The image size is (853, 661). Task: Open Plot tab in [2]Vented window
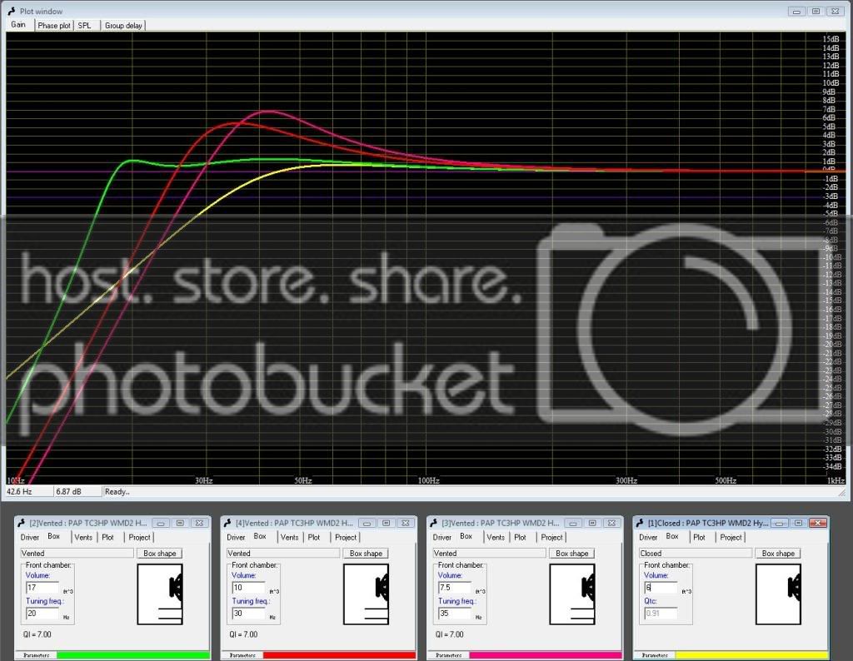107,537
